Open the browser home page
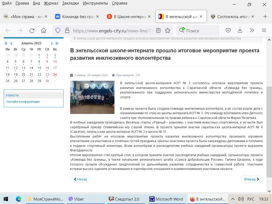Screen dimensions: 272x204 pyautogui.click(x=44, y=31)
